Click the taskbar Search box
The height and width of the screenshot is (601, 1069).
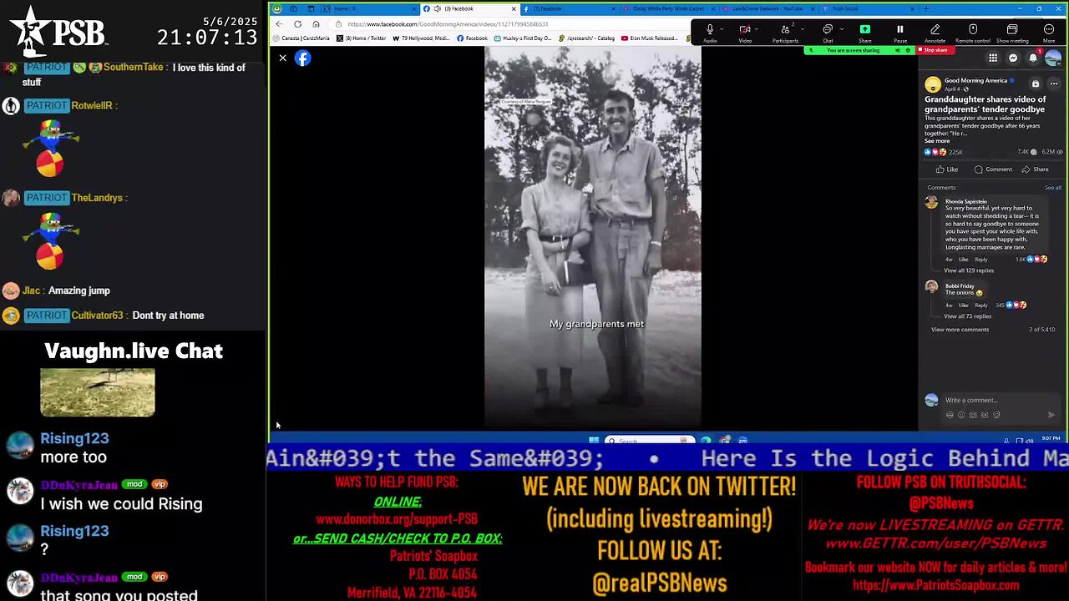pyautogui.click(x=650, y=440)
